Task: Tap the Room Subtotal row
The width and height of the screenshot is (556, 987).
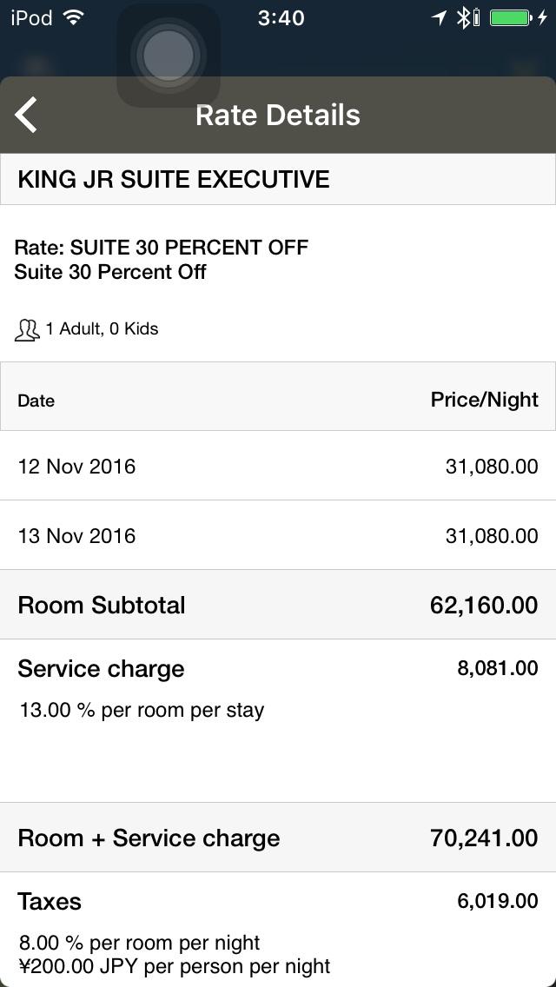Action: [x=278, y=606]
